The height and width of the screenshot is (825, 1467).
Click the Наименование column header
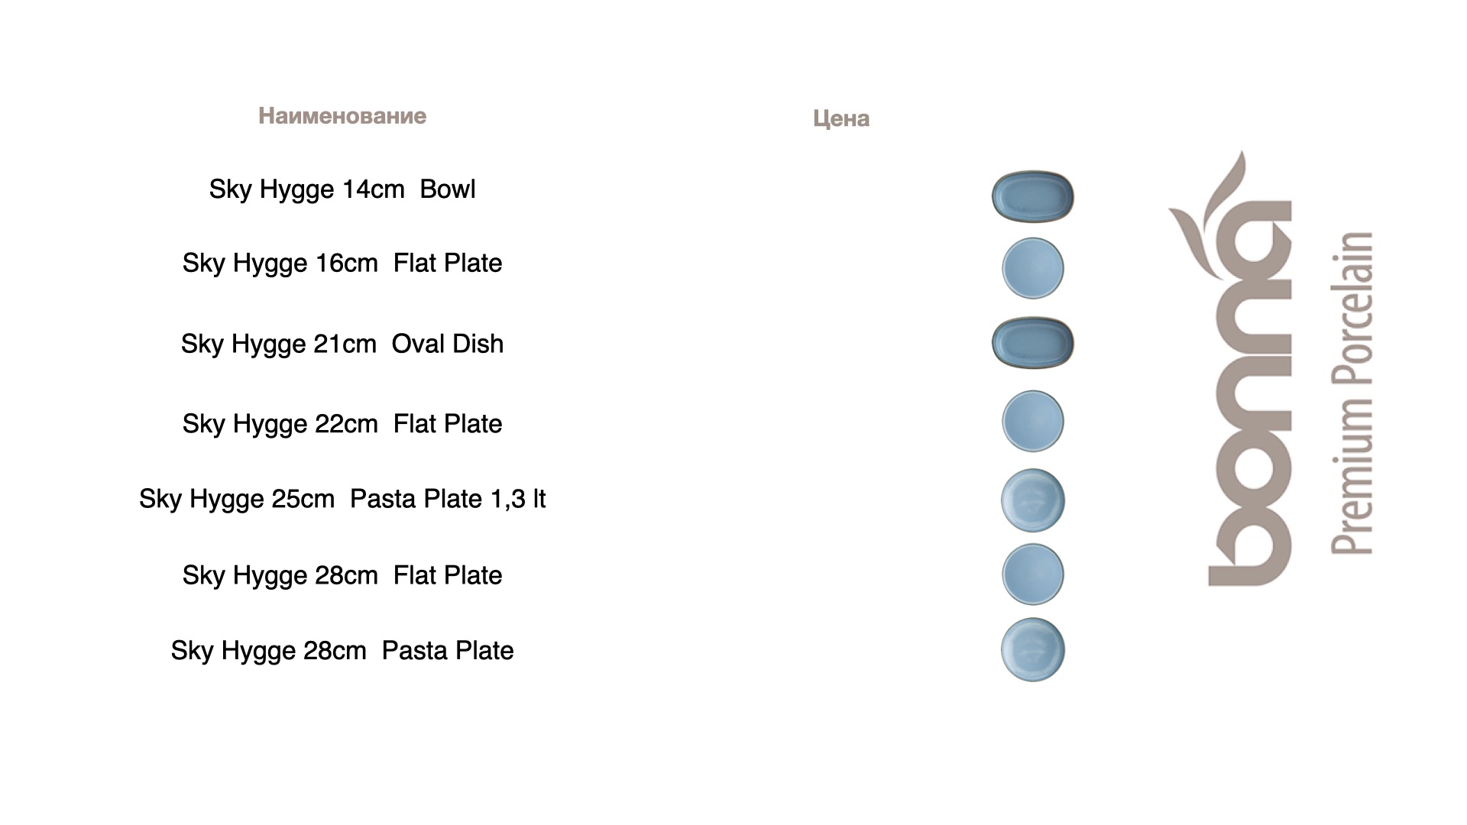[x=342, y=116]
